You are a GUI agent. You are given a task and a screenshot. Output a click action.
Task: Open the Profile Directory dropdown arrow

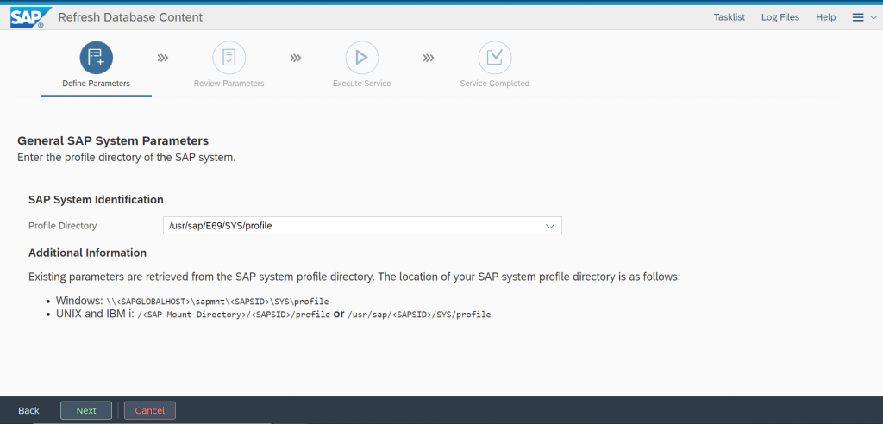(550, 226)
